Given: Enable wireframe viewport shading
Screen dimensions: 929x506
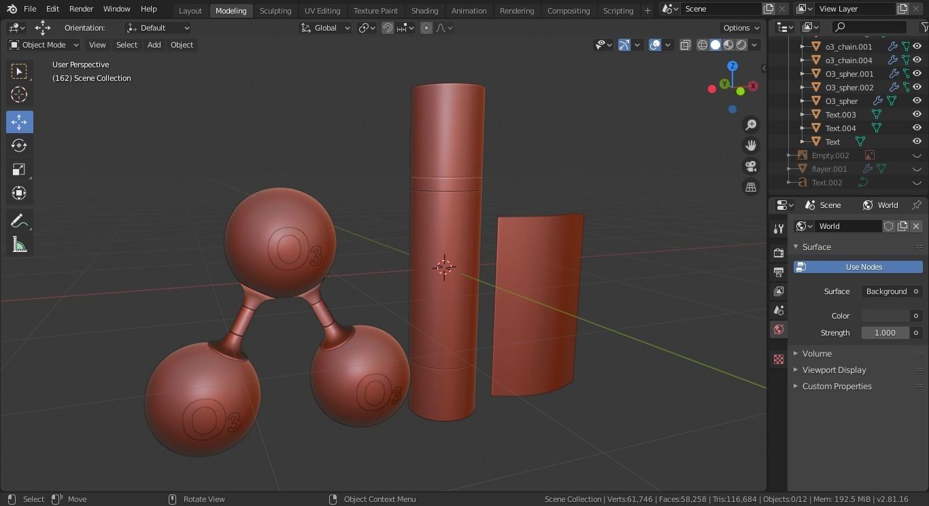Looking at the screenshot, I should (x=703, y=45).
